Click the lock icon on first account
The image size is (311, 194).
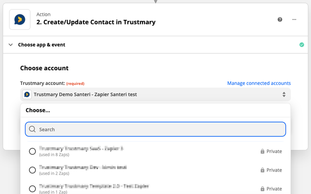(262, 151)
